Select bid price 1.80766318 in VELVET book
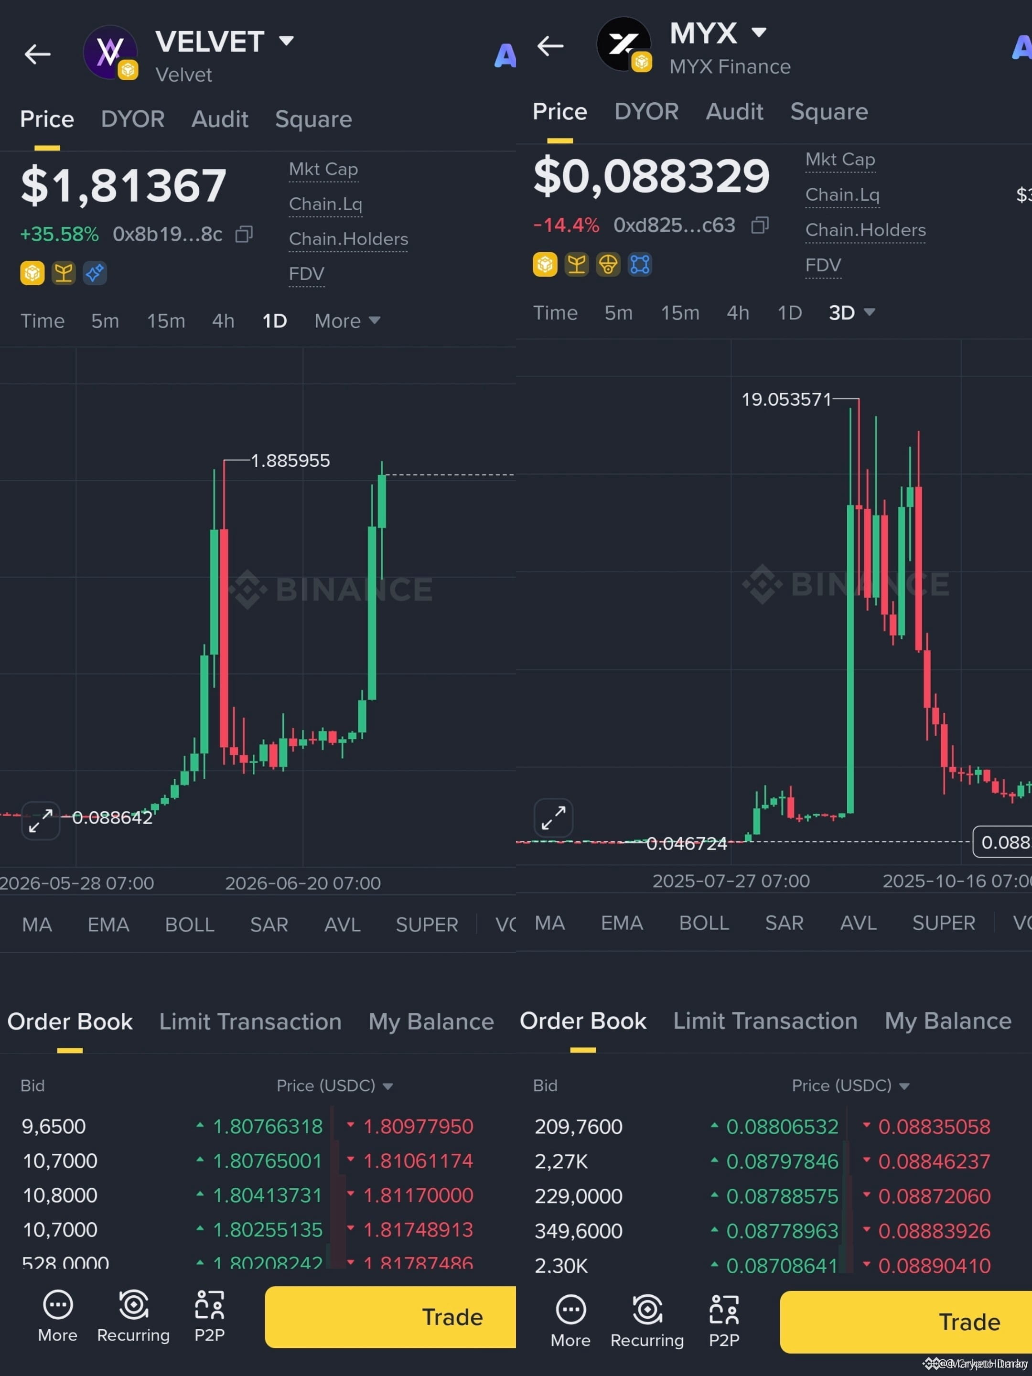 pyautogui.click(x=267, y=1127)
